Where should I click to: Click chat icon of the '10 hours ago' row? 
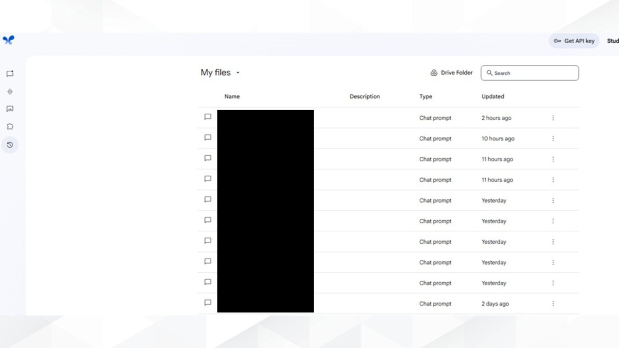pos(208,138)
